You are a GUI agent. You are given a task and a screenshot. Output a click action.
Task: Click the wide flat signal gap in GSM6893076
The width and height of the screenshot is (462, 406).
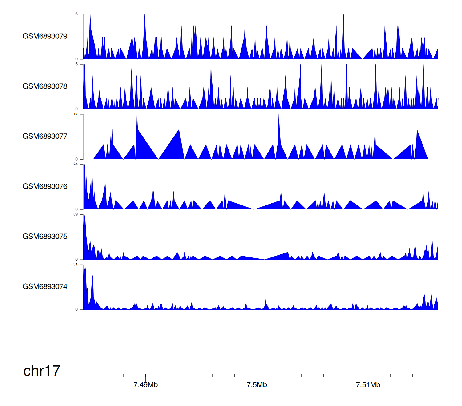254,207
